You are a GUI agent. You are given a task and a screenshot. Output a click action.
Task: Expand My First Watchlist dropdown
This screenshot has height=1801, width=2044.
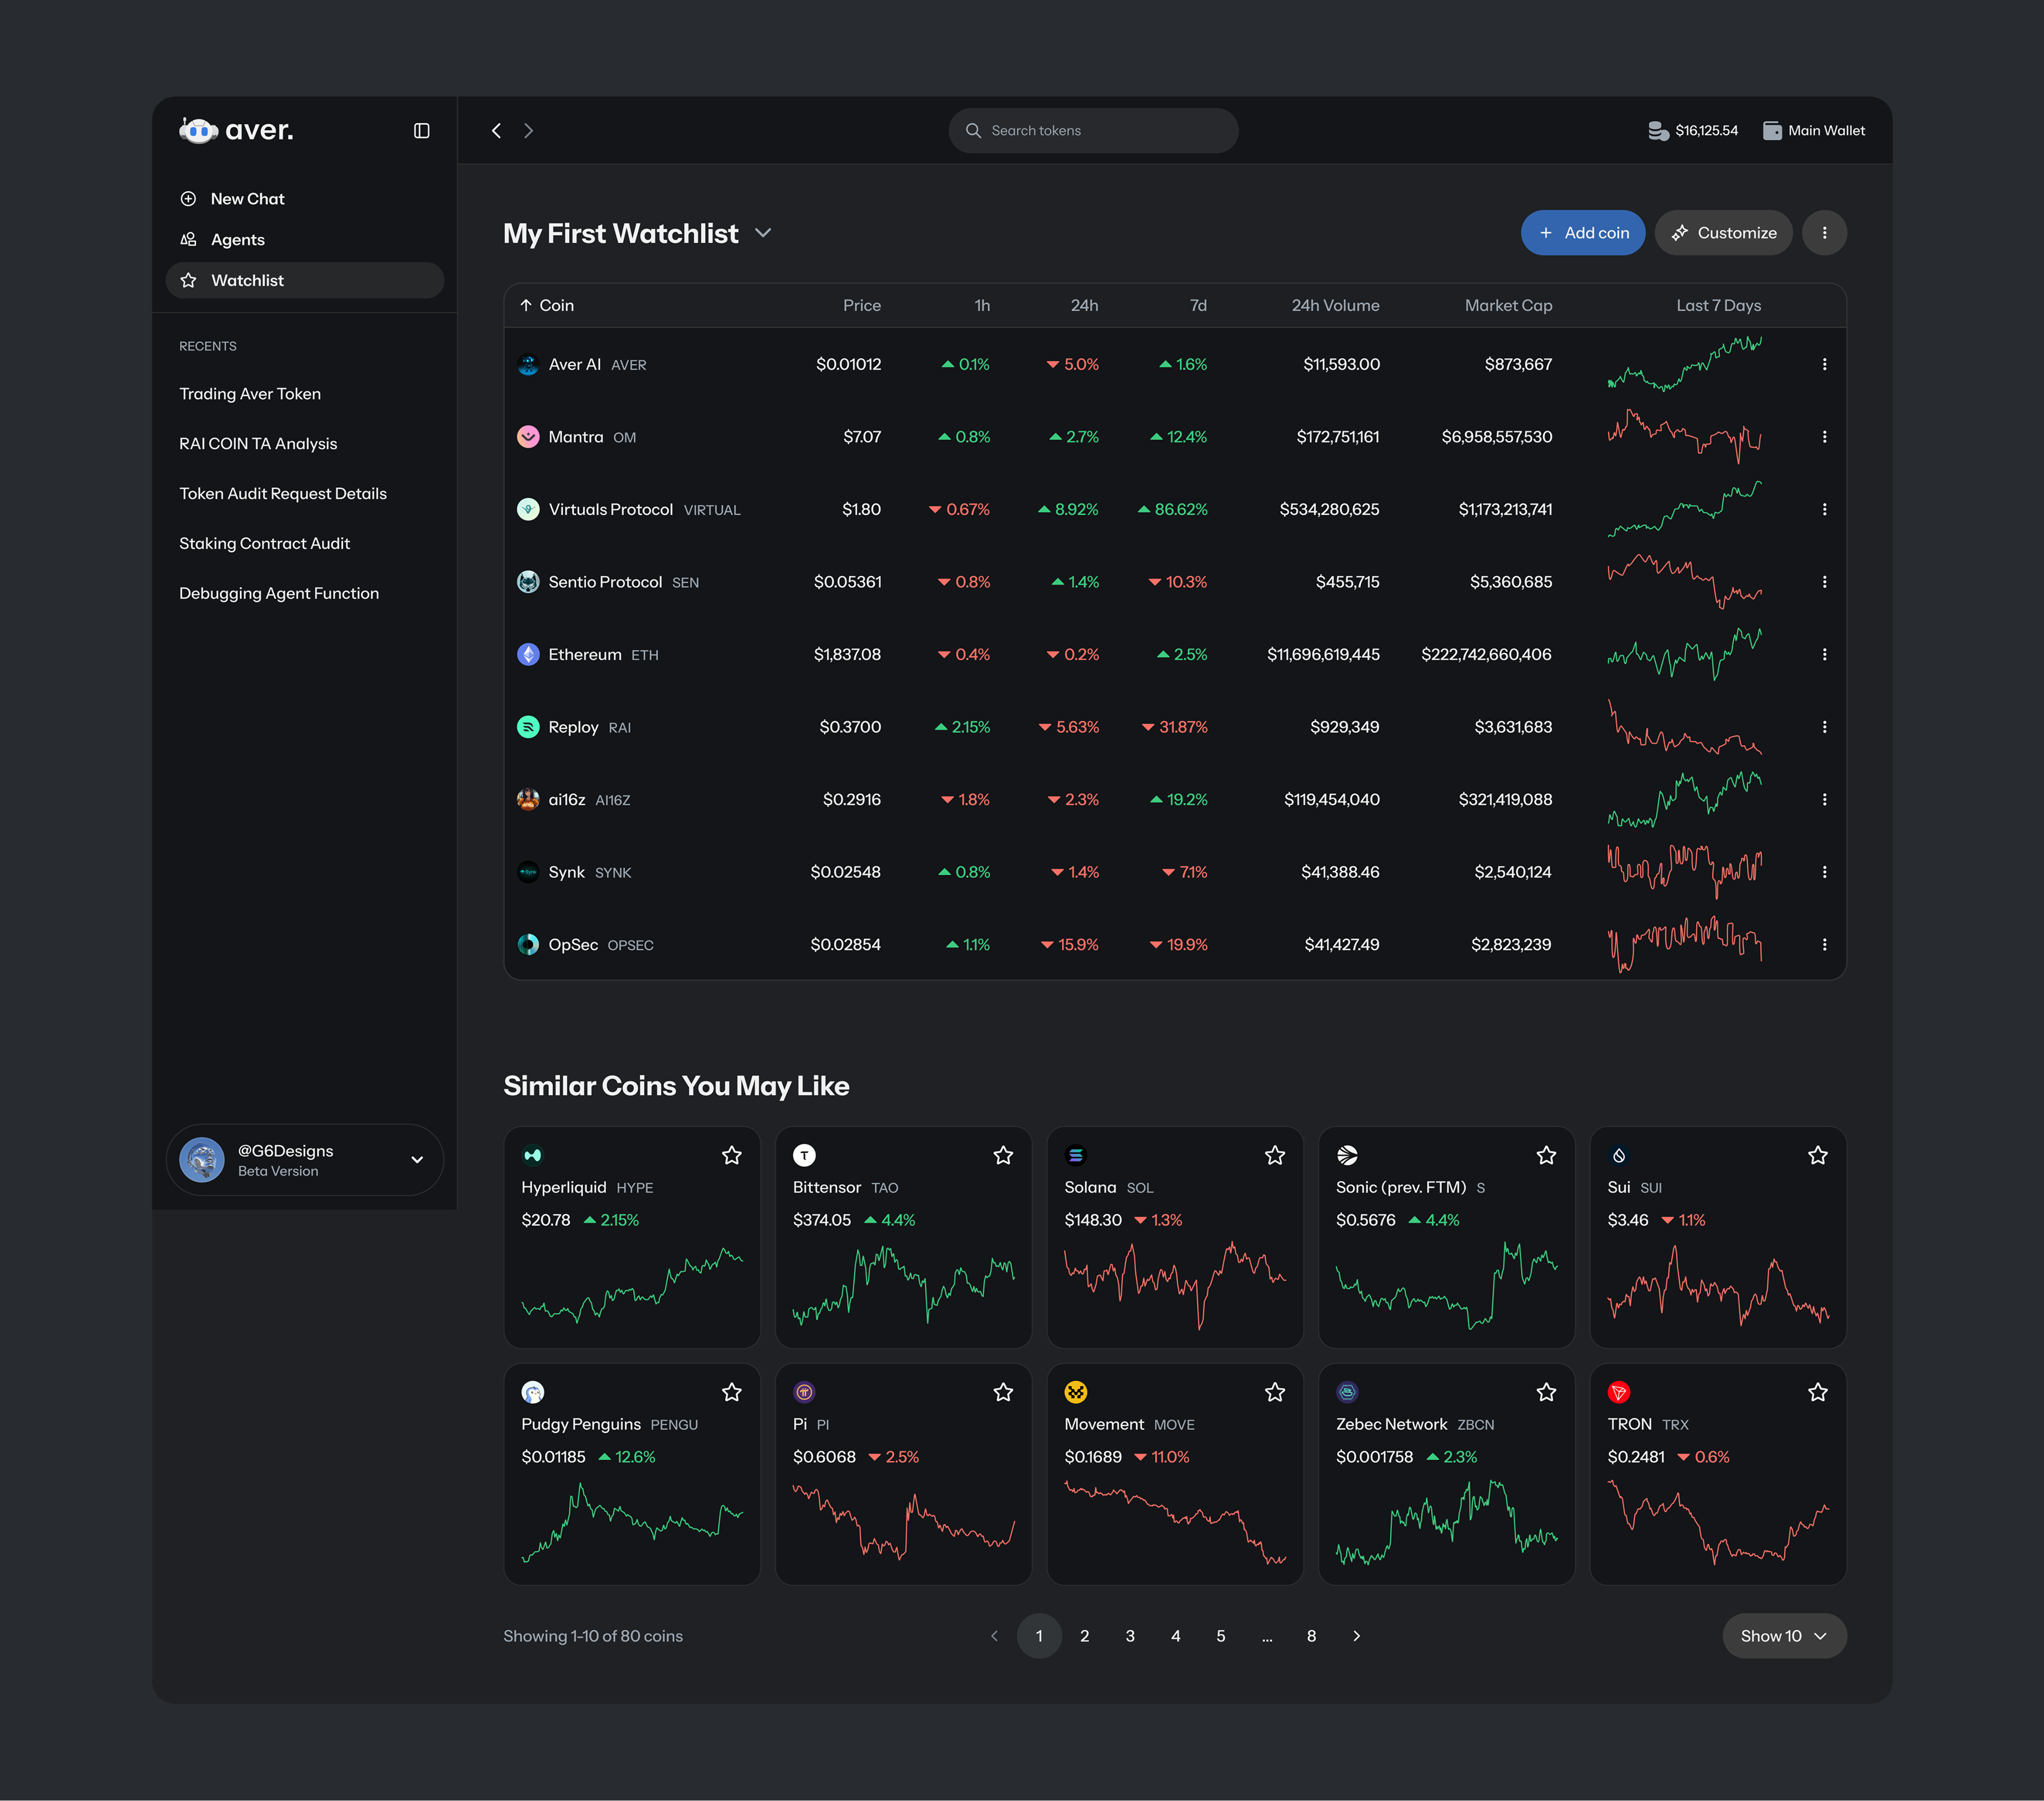pyautogui.click(x=763, y=234)
